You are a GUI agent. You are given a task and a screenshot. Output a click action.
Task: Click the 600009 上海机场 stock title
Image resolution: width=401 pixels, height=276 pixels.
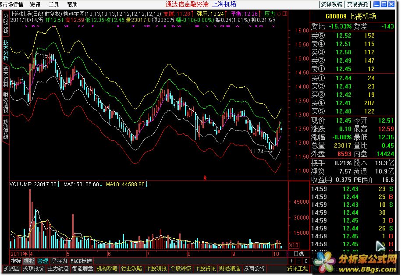pyautogui.click(x=351, y=16)
